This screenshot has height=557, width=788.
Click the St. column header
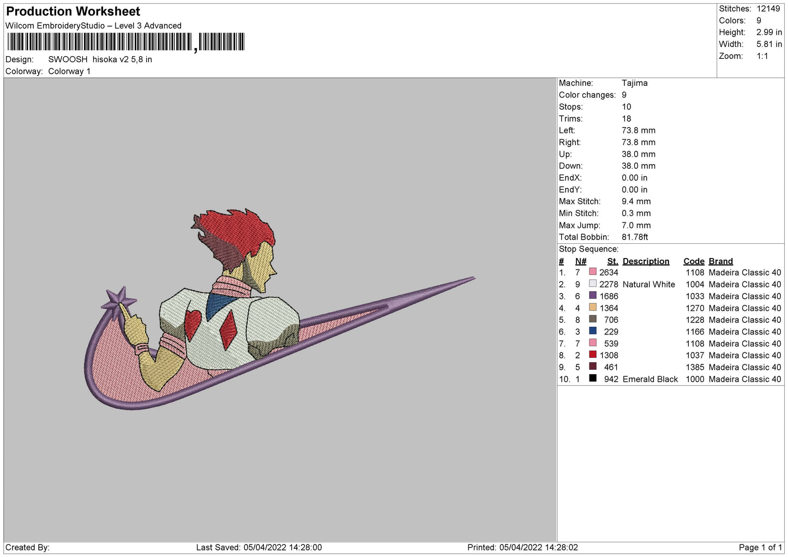tap(612, 261)
